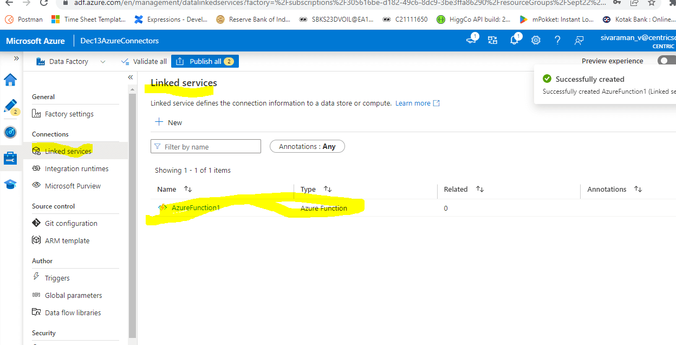
Task: Open the Annotations: Any filter dropdown
Action: click(307, 146)
